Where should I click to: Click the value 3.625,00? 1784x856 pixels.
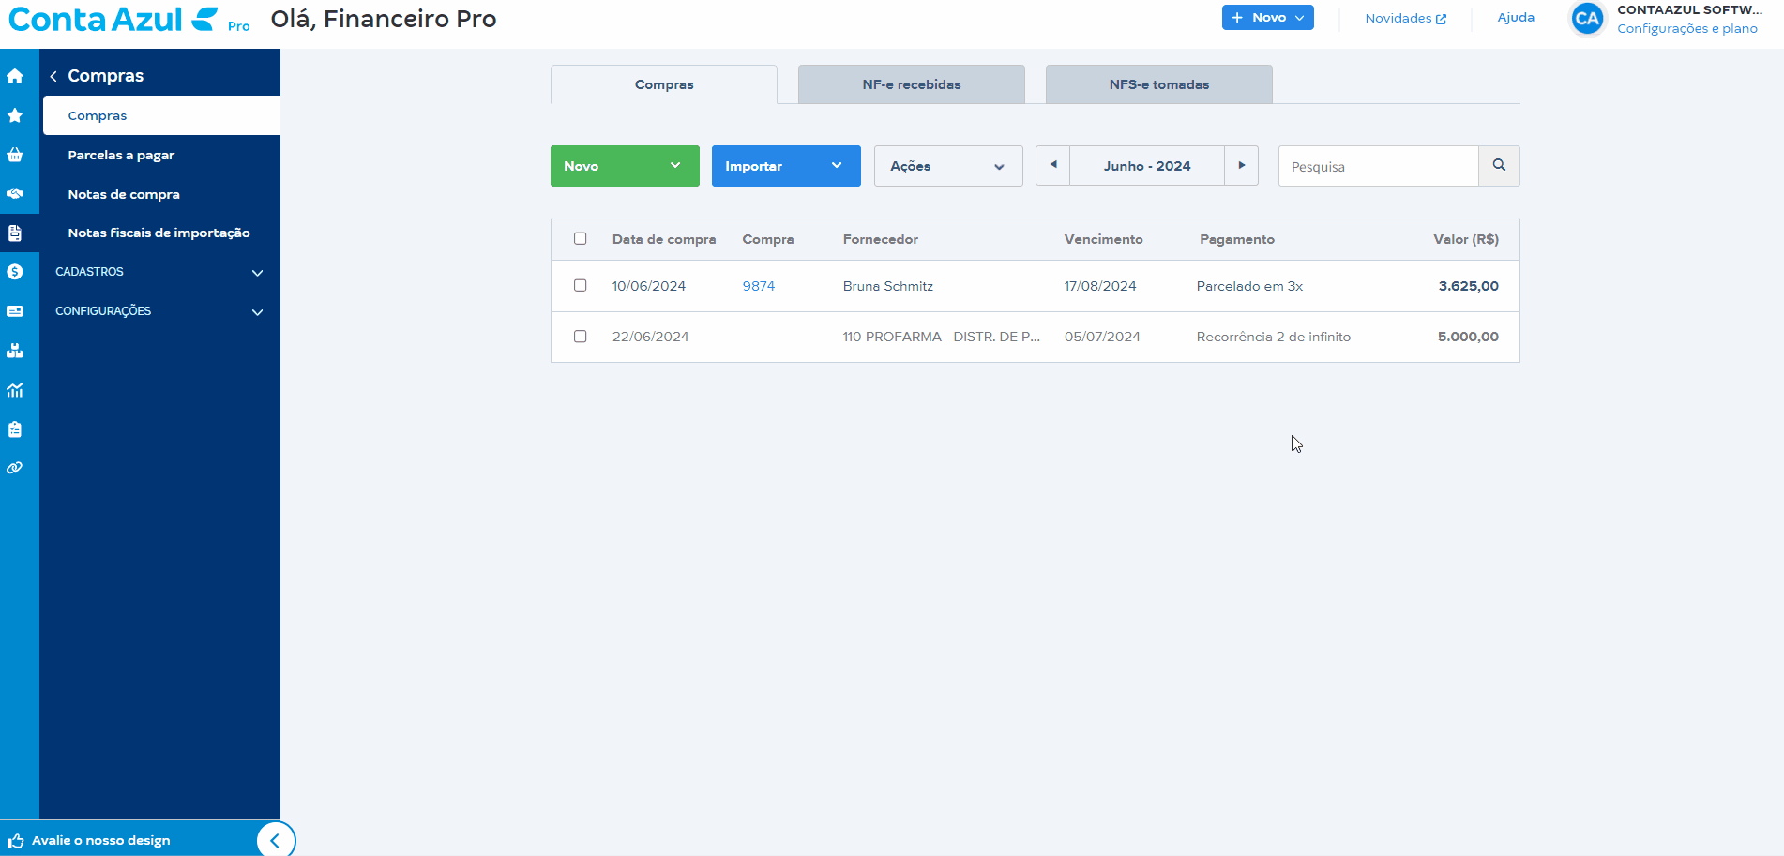pyautogui.click(x=1469, y=286)
